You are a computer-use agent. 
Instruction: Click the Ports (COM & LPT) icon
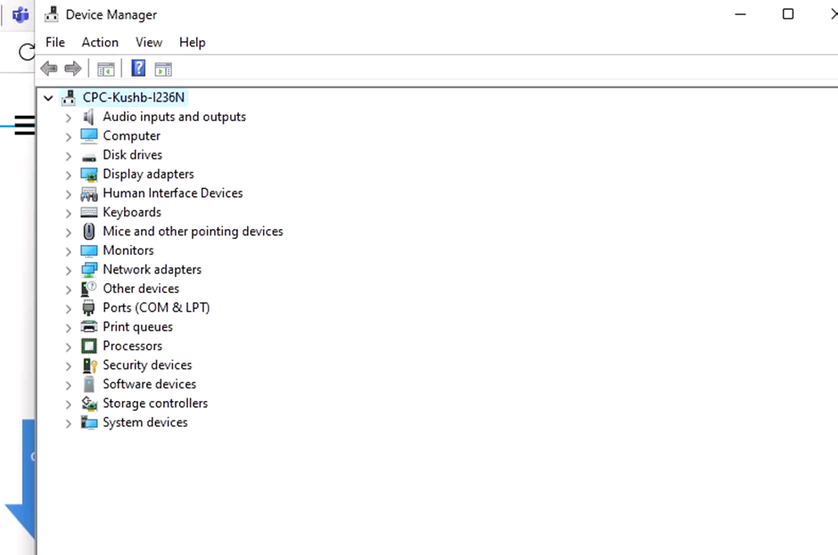click(89, 307)
